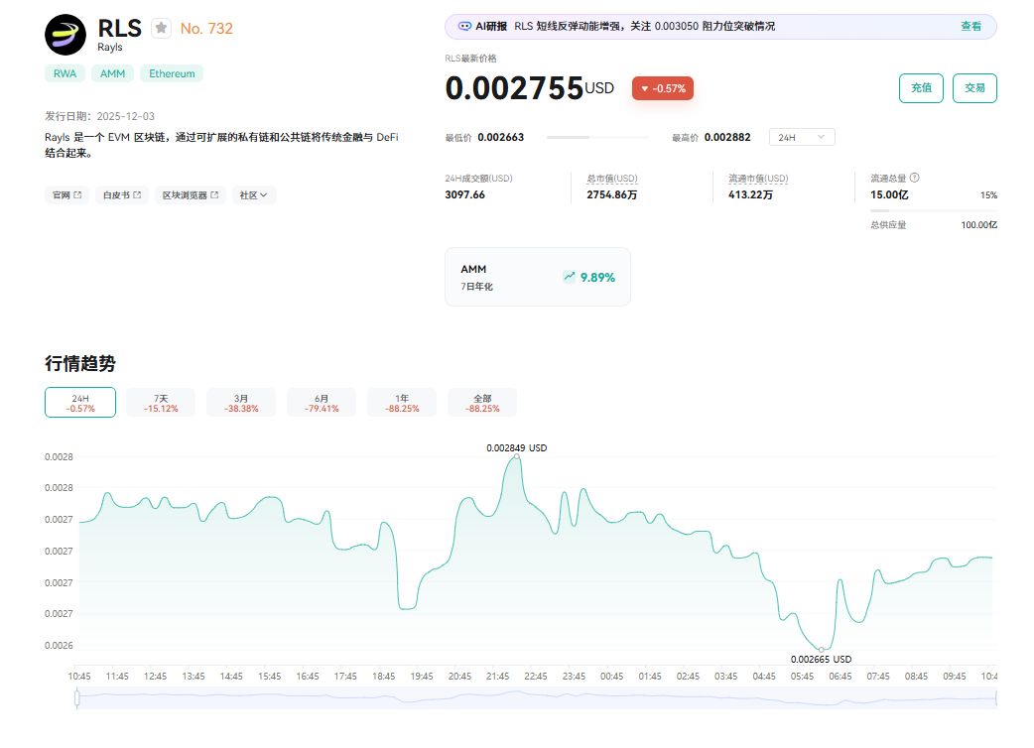Select the 6月 chart period tab
1034x748 pixels.
click(322, 403)
